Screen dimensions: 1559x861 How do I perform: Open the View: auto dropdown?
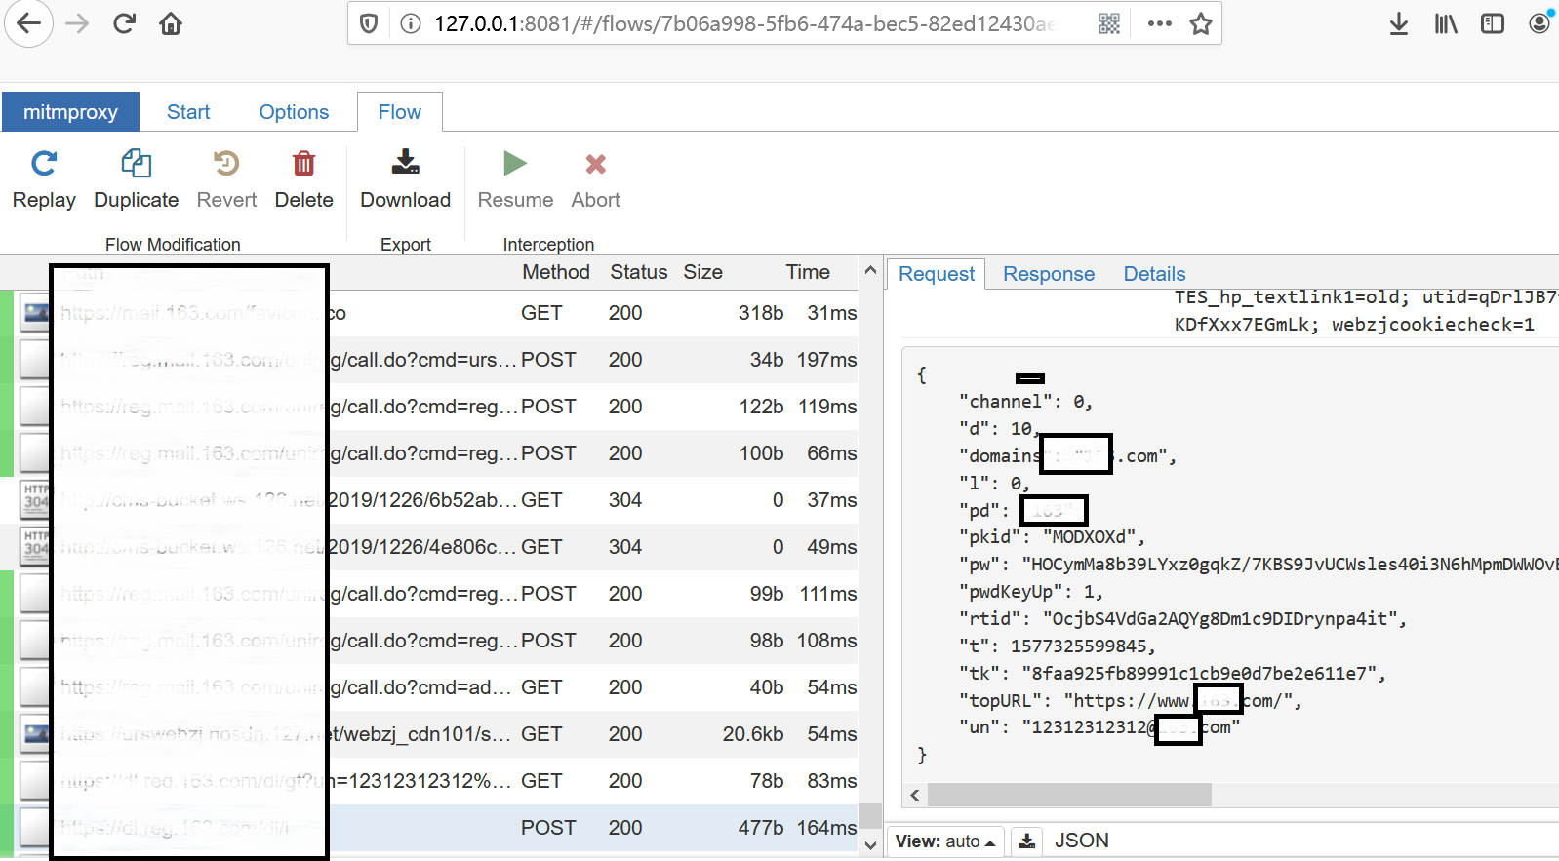(945, 841)
